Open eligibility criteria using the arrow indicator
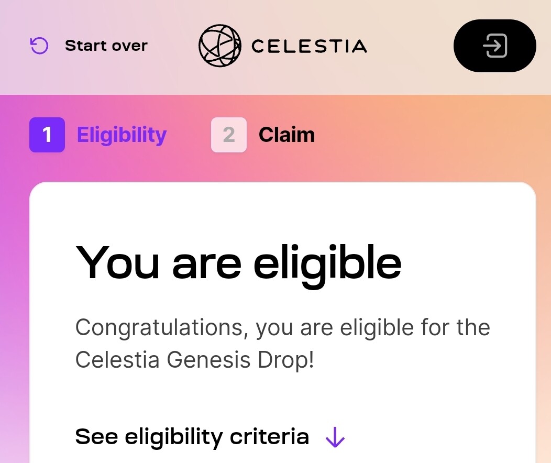551x463 pixels. click(x=334, y=436)
